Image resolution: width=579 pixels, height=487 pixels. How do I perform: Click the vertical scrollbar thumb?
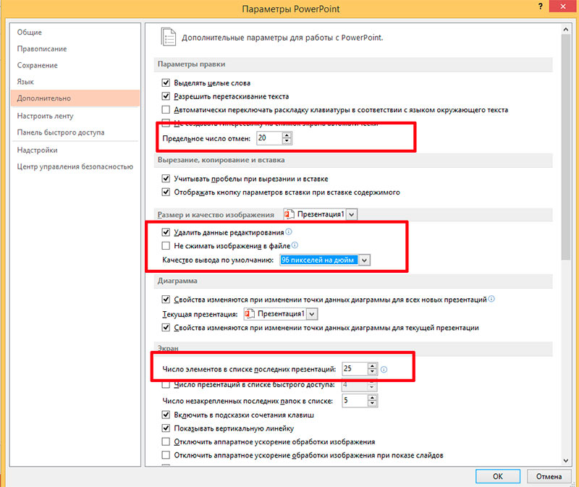click(x=566, y=147)
